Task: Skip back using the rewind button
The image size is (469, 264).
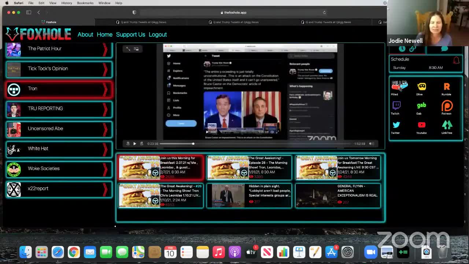Action: [128, 144]
